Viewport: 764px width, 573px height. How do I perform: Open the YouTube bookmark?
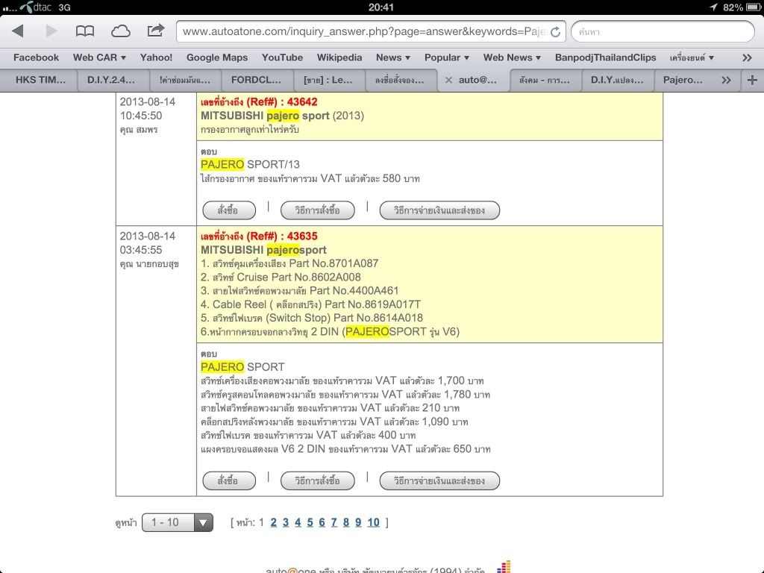coord(282,57)
